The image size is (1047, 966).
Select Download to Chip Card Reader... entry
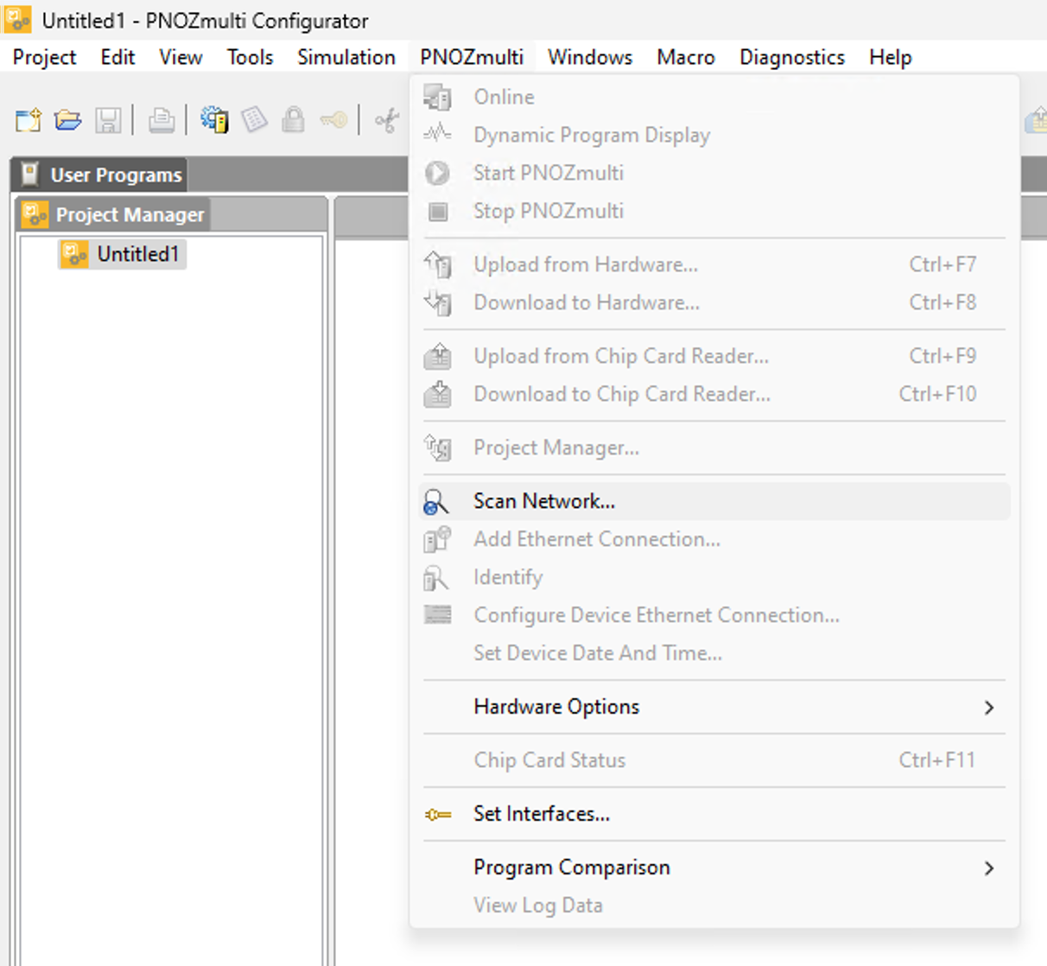click(714, 394)
